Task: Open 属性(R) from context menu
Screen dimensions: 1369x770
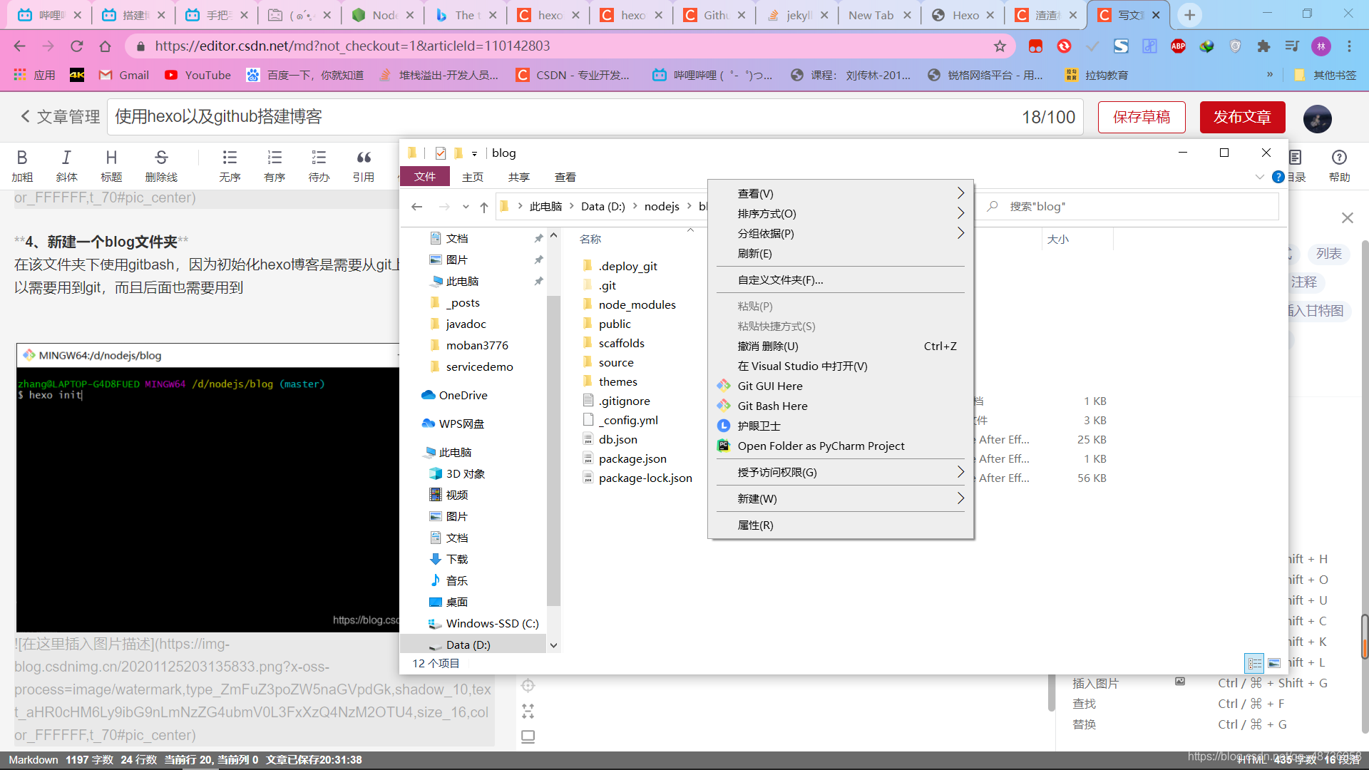Action: (x=841, y=525)
